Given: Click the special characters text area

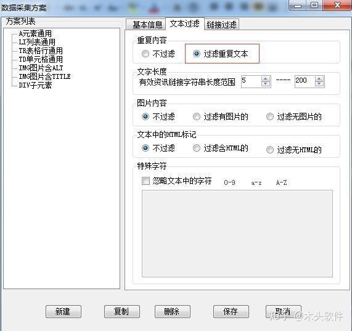Looking at the screenshot, I should pyautogui.click(x=237, y=234).
